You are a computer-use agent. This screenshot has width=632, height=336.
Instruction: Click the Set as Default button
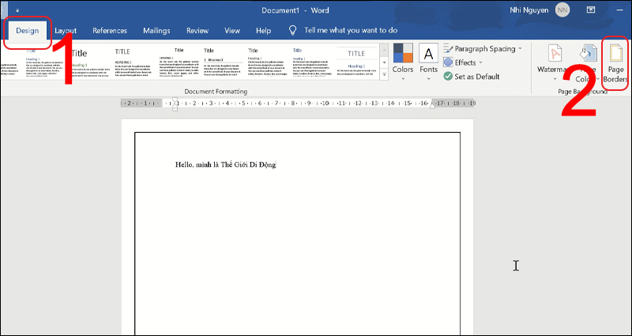[476, 77]
